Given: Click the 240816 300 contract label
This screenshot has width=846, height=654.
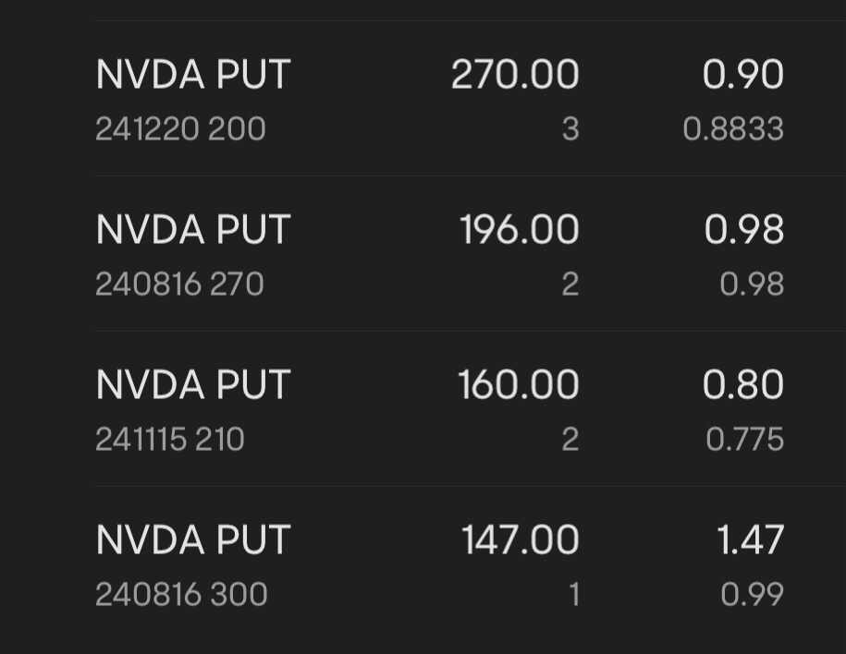Looking at the screenshot, I should tap(181, 595).
